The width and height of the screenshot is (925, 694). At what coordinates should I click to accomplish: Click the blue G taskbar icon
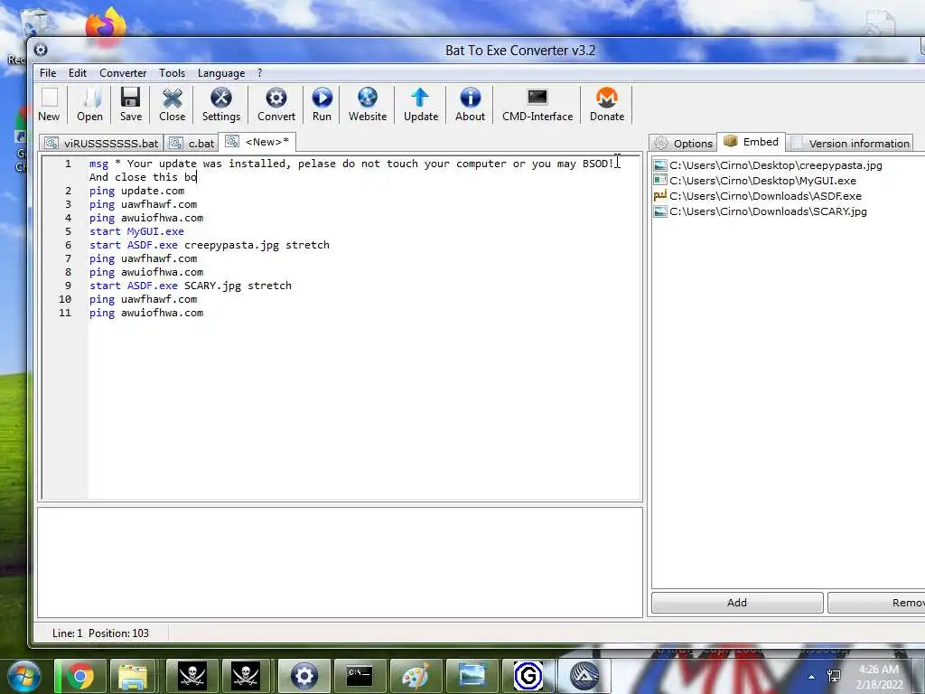coord(528,675)
